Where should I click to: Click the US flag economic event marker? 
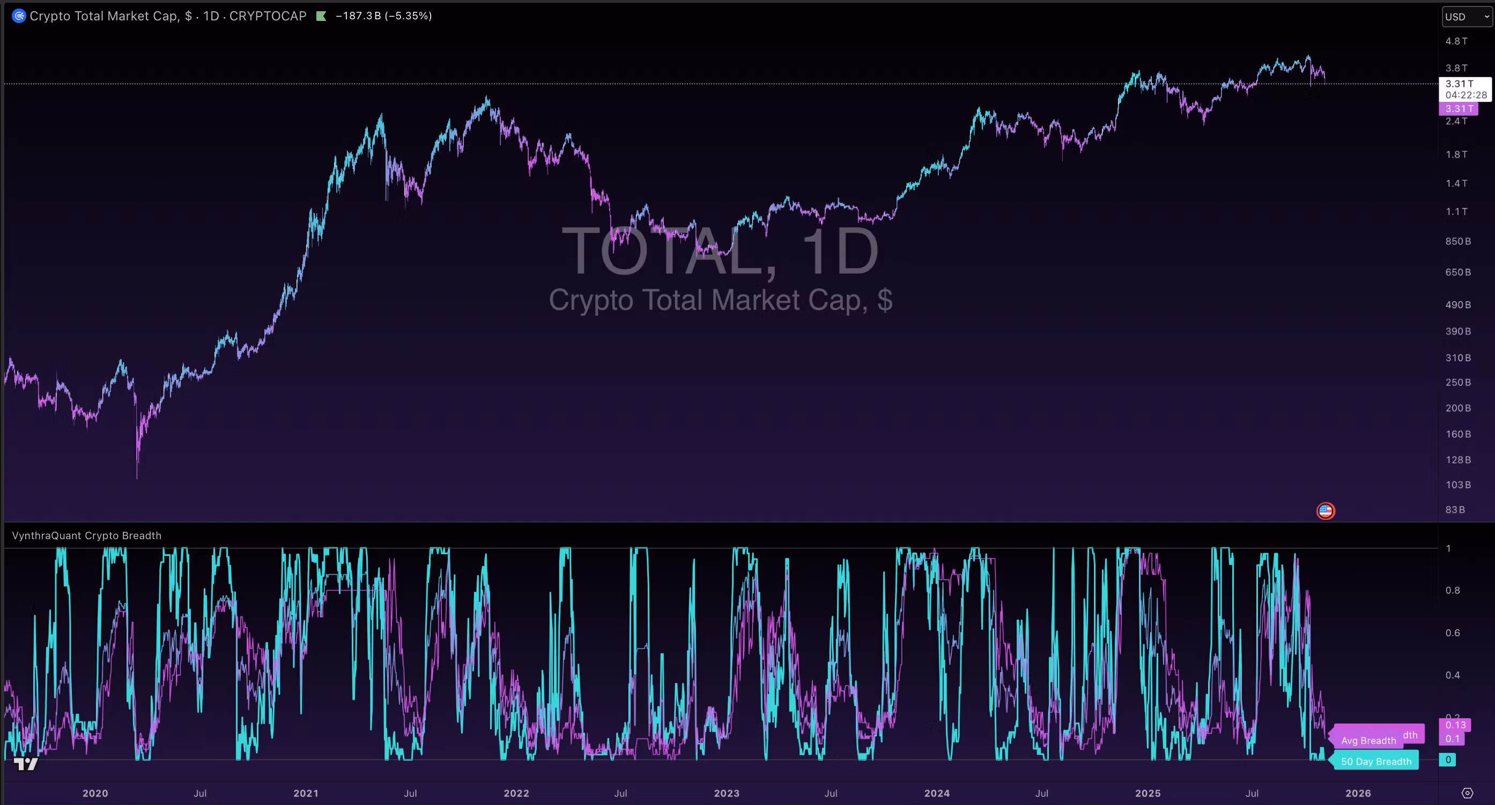1326,511
